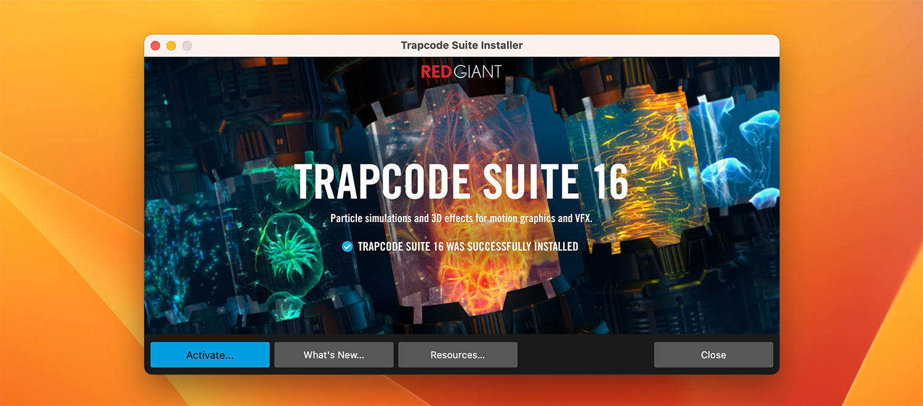Click the 'WAS SUCCESSFULLY INSTALLED' message
Screen dimensions: 923x406
click(468, 247)
